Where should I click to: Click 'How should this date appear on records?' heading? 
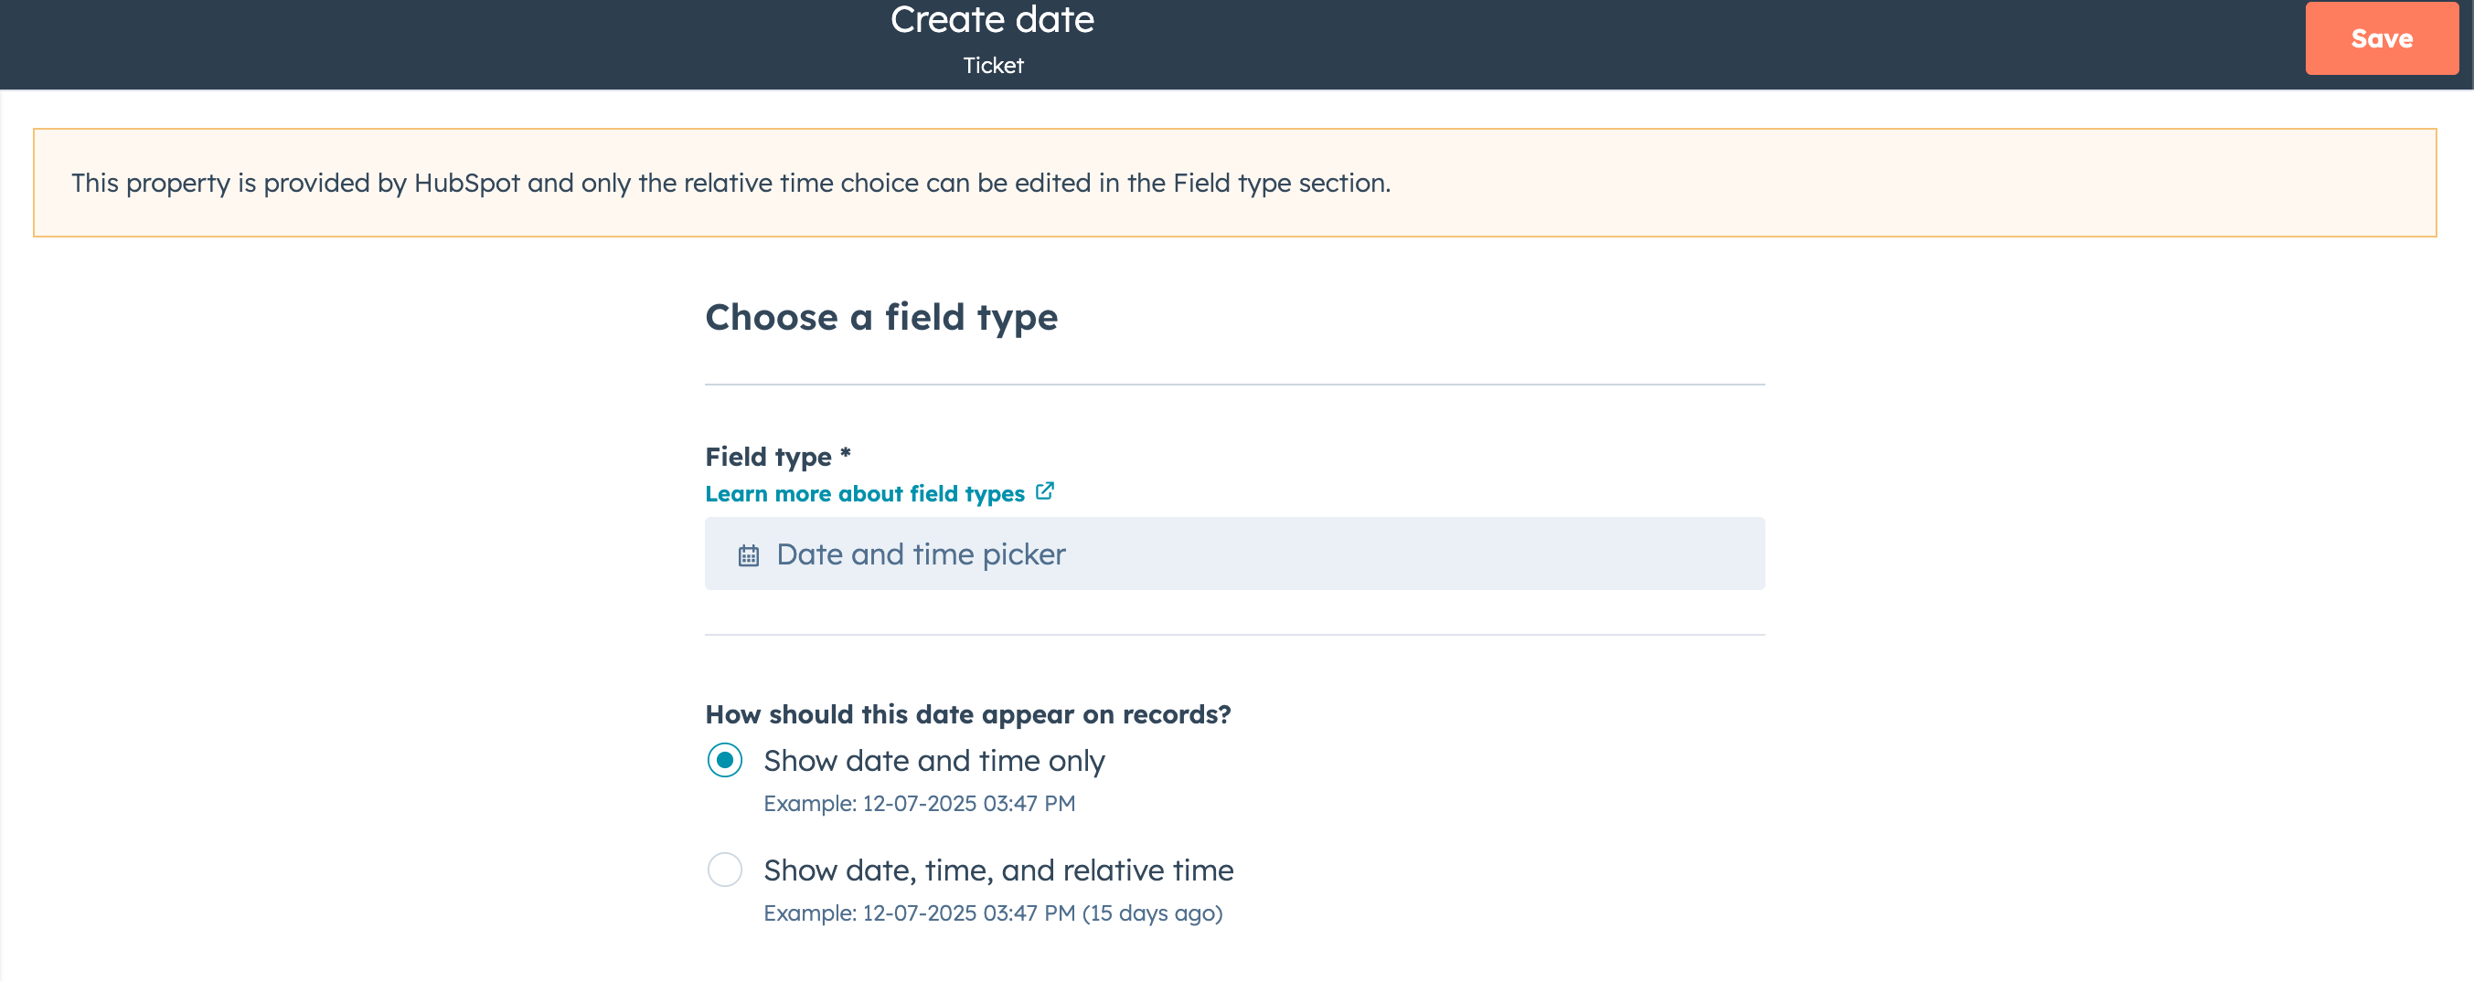(x=967, y=714)
